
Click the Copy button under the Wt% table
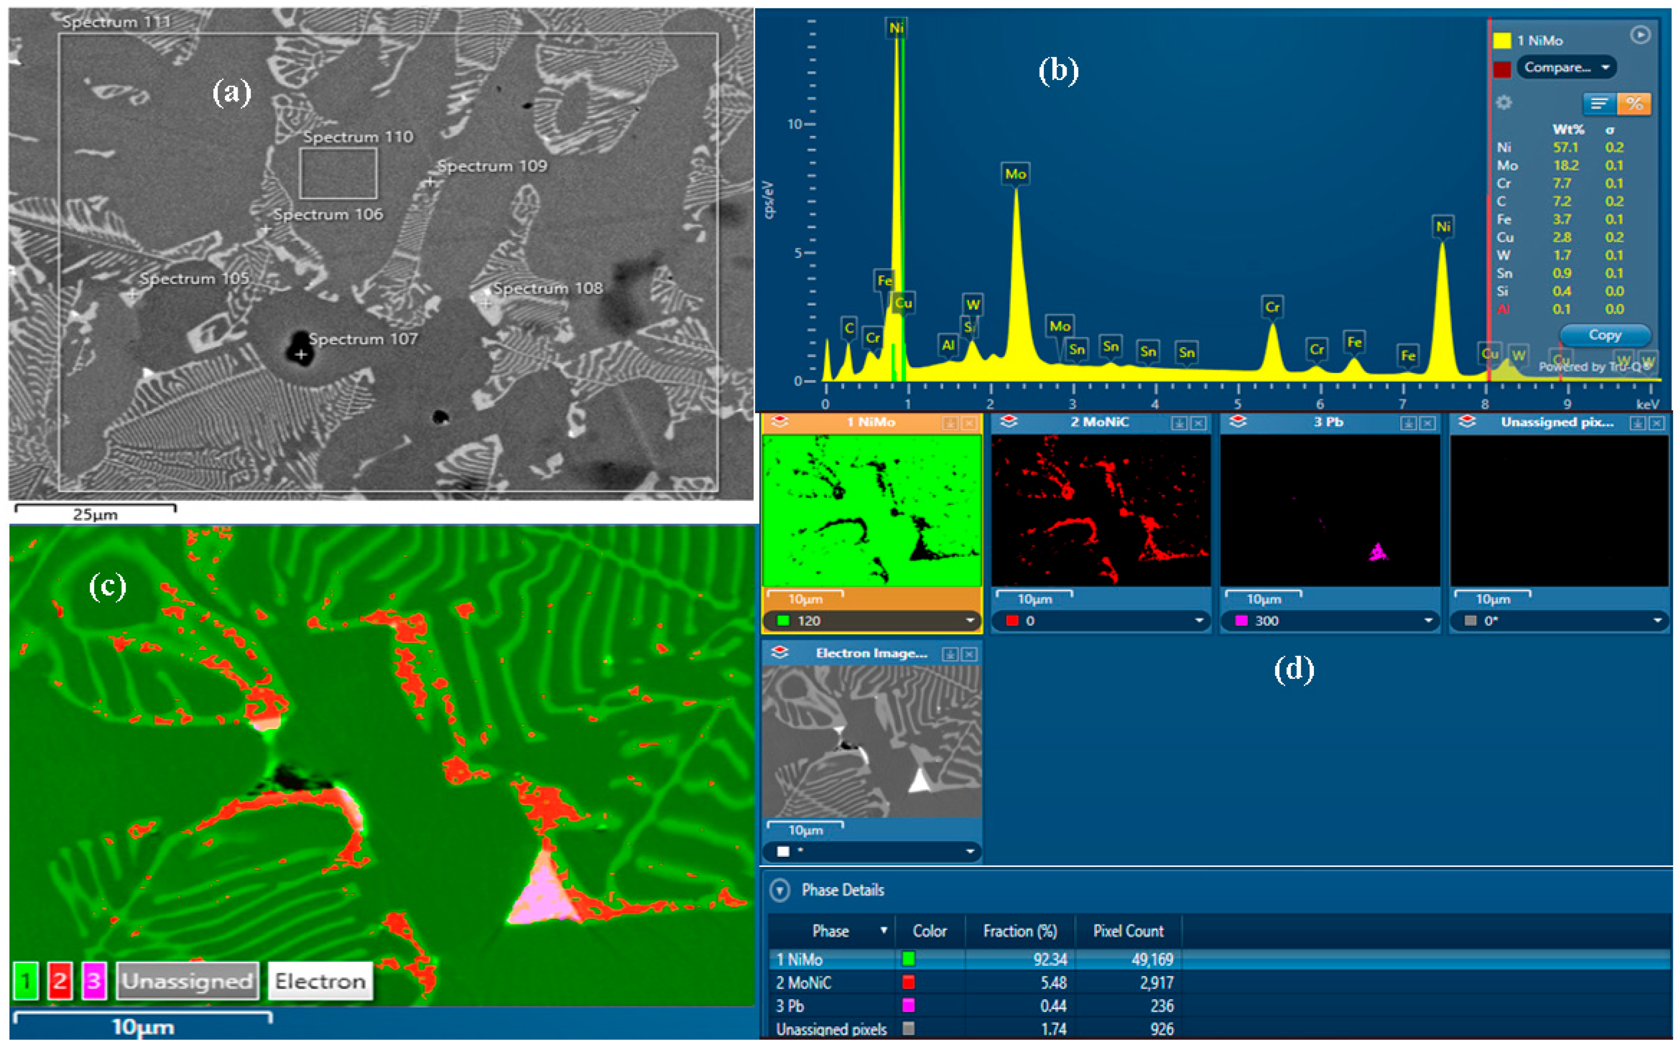click(x=1605, y=335)
